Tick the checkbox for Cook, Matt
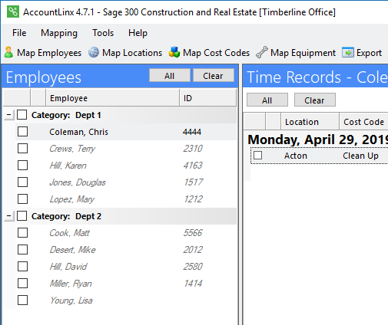The height and width of the screenshot is (325, 388). click(x=23, y=233)
